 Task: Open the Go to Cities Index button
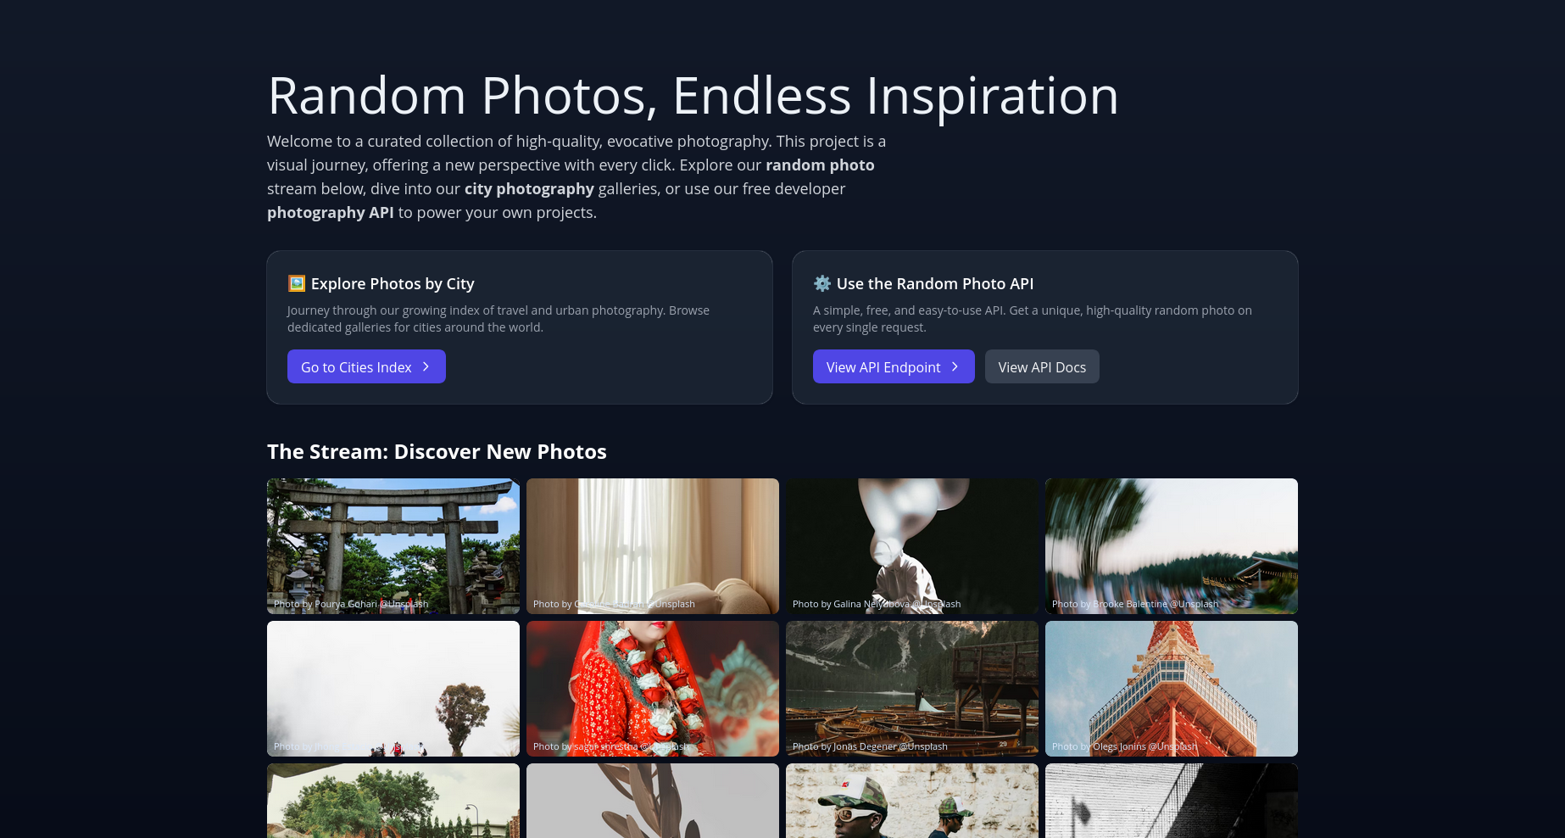coord(366,366)
